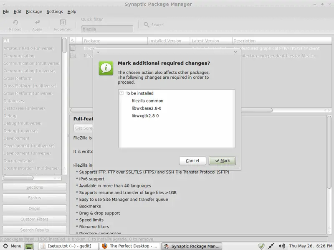Image resolution: width=334 pixels, height=250 pixels.
Task: Select Cross Platform (multiverse) category
Action: pyautogui.click(x=32, y=86)
